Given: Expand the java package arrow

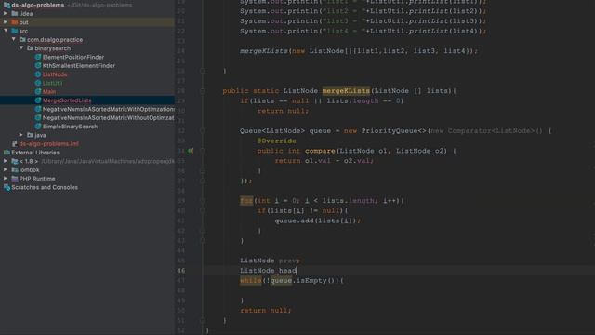Looking at the screenshot, I should click(x=21, y=135).
